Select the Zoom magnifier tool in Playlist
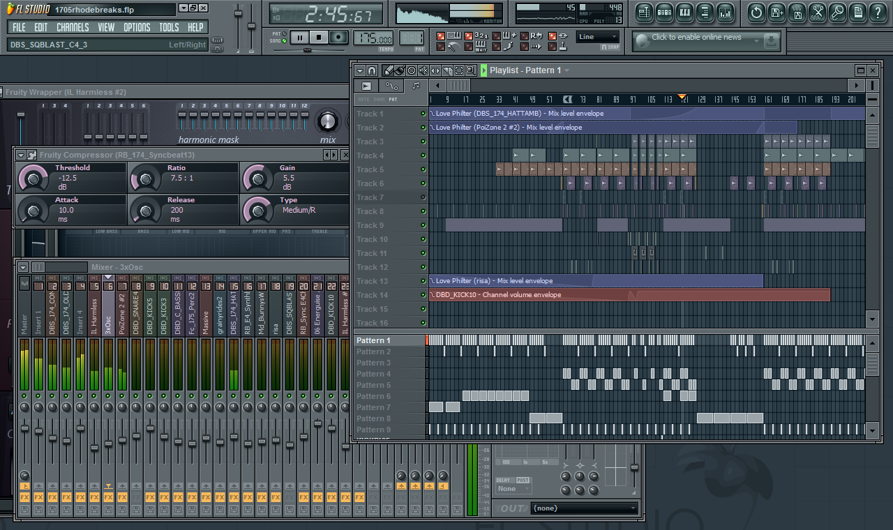Image resolution: width=893 pixels, height=530 pixels. coord(471,70)
